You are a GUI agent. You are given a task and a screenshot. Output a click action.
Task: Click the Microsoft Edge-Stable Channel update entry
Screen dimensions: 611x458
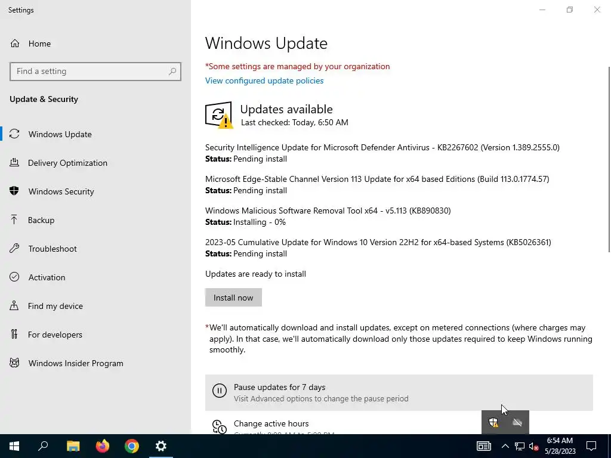point(377,185)
